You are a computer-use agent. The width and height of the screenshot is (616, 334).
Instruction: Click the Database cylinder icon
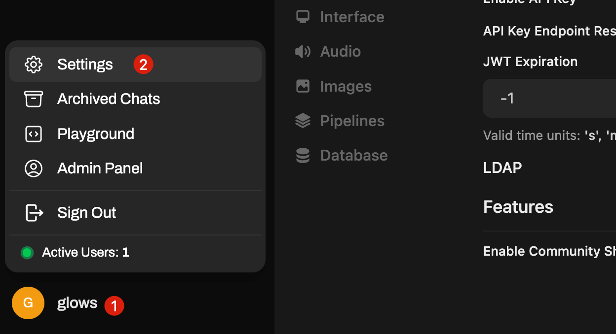click(303, 155)
